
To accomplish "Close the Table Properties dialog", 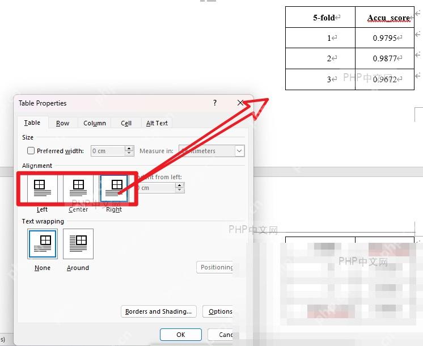I will (240, 103).
